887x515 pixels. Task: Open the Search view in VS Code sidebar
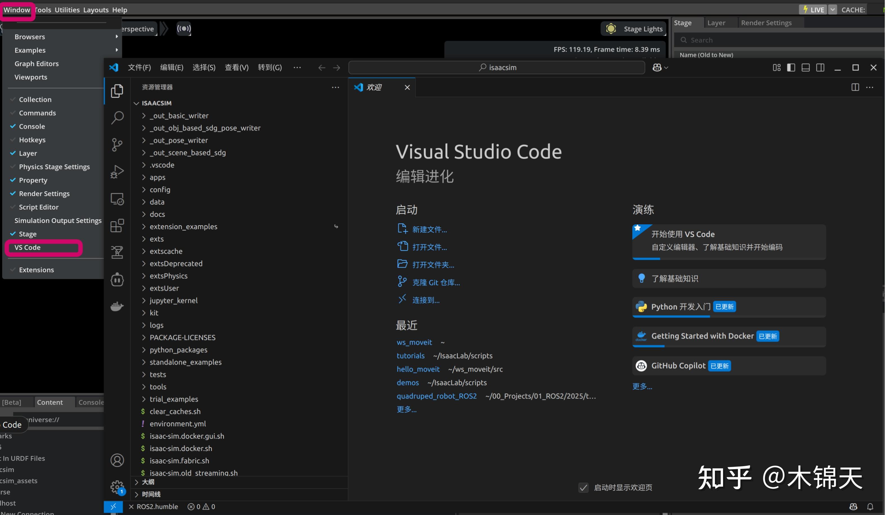117,117
